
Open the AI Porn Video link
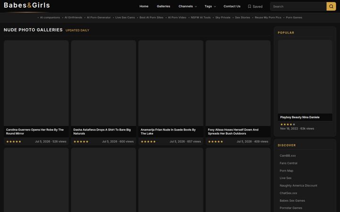[177, 17]
